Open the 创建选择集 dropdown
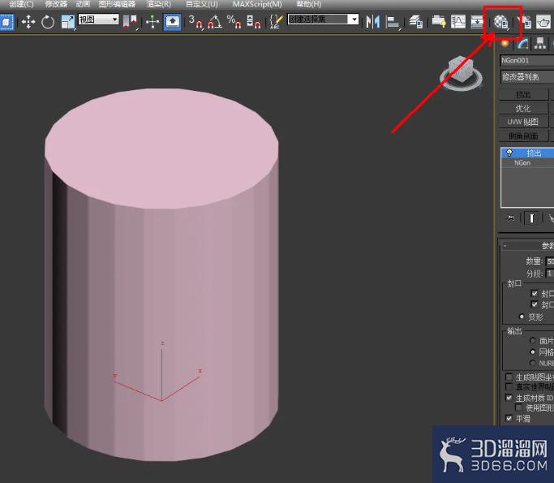The width and height of the screenshot is (554, 483). [324, 19]
